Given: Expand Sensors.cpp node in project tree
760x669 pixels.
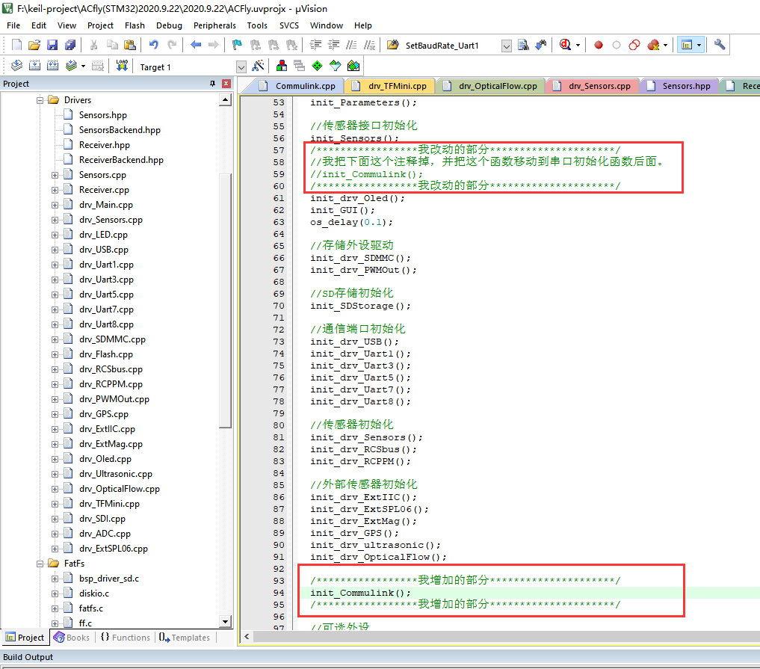Looking at the screenshot, I should pos(55,175).
